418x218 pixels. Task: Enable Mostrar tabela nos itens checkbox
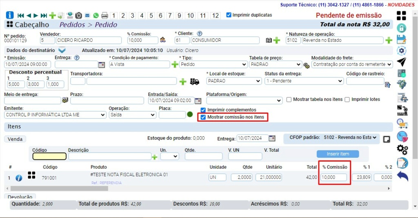point(289,100)
